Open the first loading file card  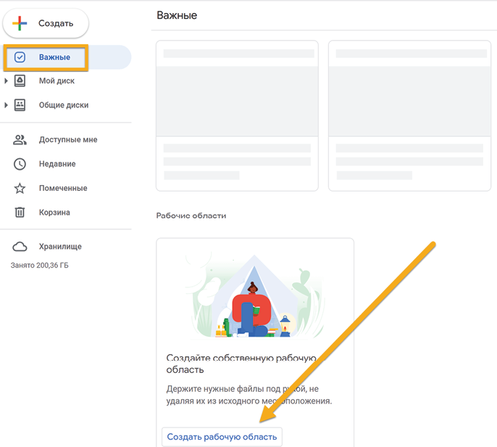point(237,115)
